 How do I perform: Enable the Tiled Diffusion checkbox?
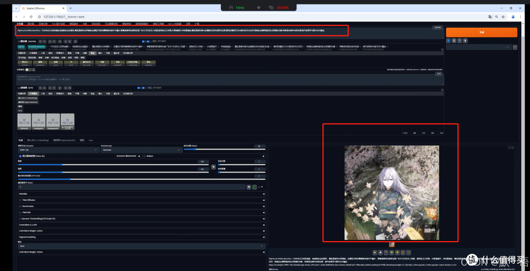pos(20,200)
